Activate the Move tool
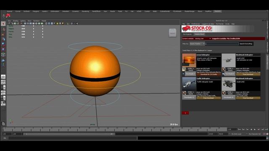The height and width of the screenshot is (151, 269). point(3,39)
